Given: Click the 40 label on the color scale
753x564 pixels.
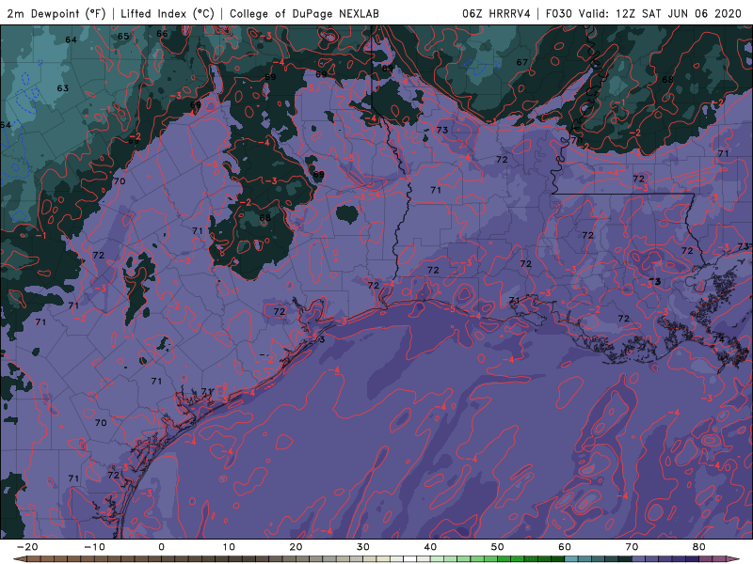Looking at the screenshot, I should [x=430, y=547].
